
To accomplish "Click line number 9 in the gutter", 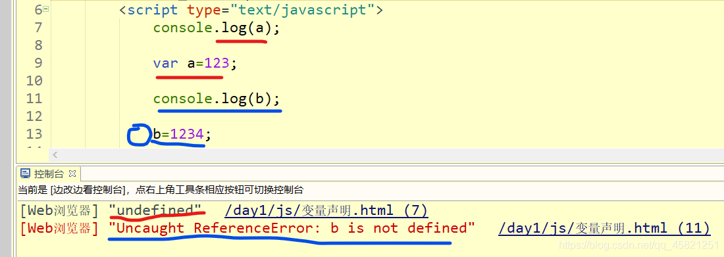I will [38, 62].
